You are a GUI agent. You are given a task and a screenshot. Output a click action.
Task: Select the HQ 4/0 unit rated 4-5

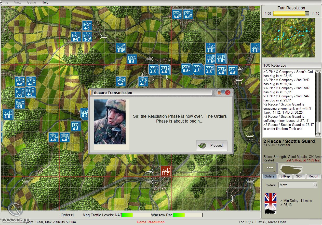point(87,26)
